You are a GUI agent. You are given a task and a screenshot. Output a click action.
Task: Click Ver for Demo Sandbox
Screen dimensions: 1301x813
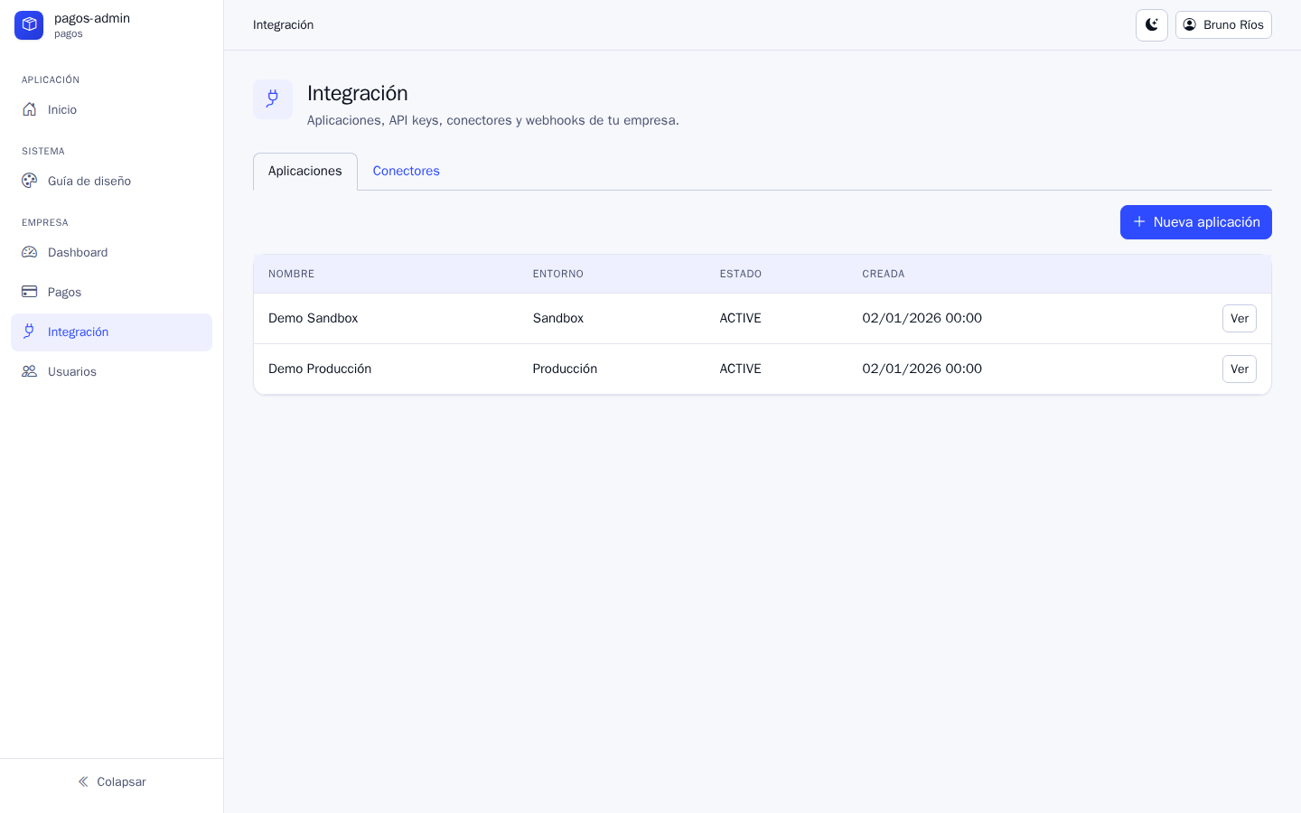[x=1240, y=319]
